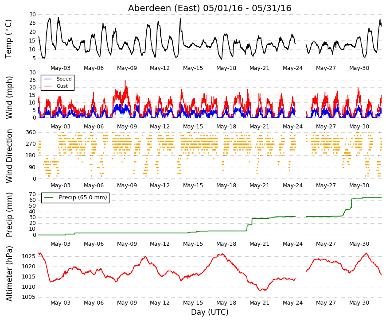Click May-30 tick under altimeter plot
Screen dimensions: 386x321
(359, 303)
